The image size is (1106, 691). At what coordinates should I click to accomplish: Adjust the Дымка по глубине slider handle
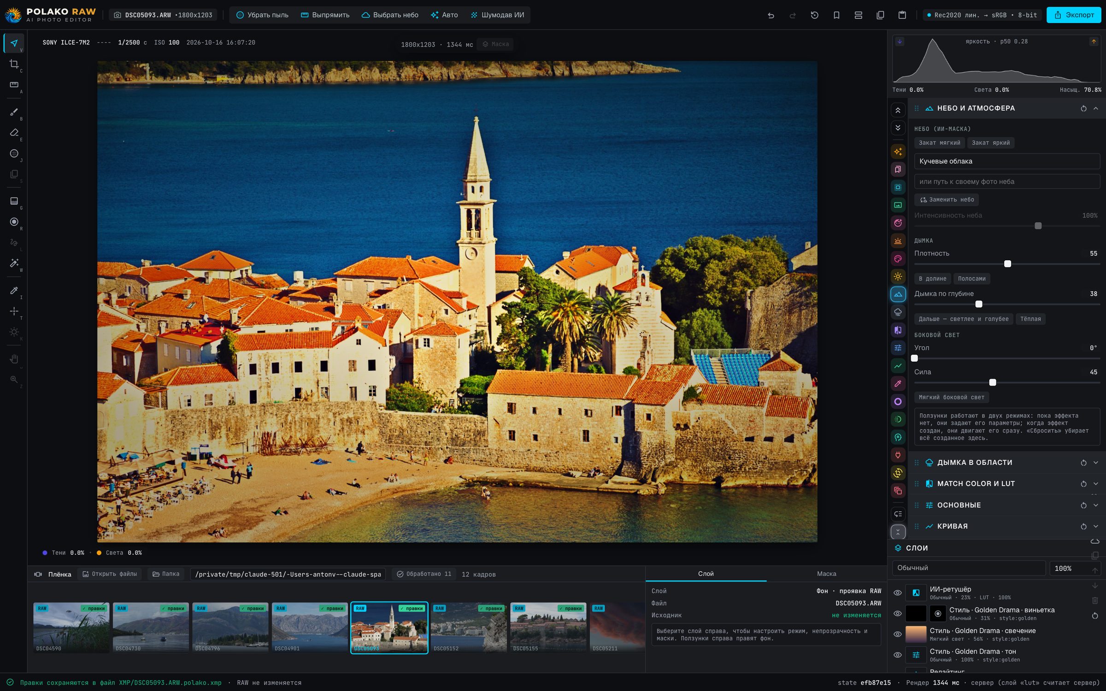point(979,304)
